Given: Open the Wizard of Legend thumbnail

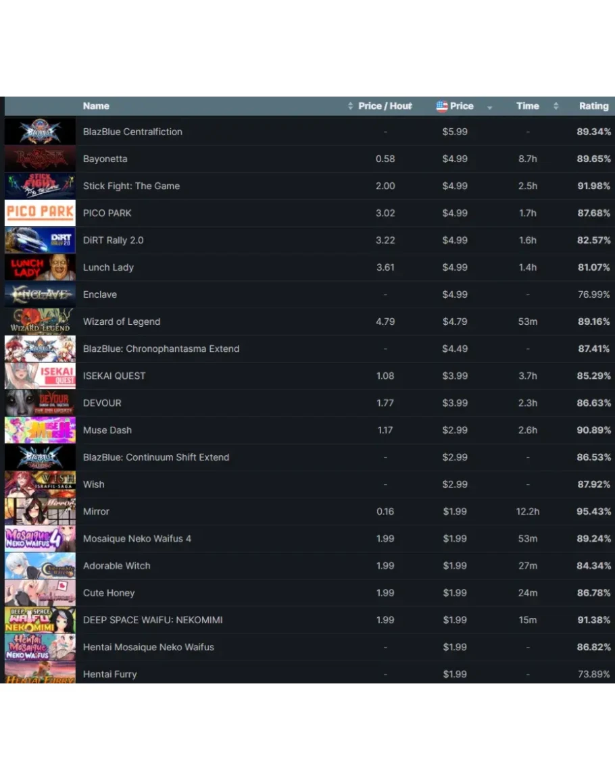Looking at the screenshot, I should coord(41,321).
